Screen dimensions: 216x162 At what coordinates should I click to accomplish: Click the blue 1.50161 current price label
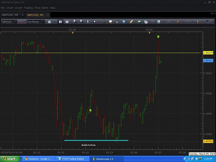pyautogui.click(x=208, y=60)
